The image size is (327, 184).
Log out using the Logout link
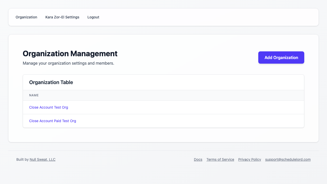pos(93,17)
